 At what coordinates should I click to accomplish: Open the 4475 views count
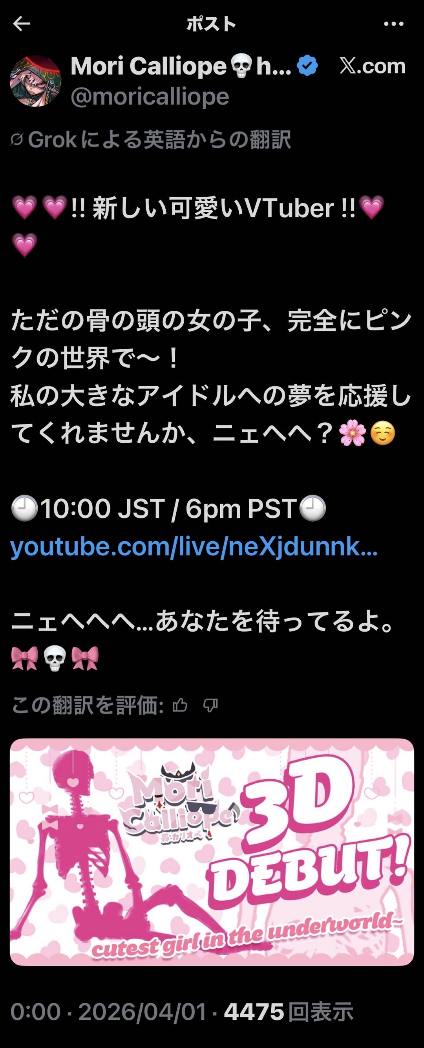coord(289,1012)
